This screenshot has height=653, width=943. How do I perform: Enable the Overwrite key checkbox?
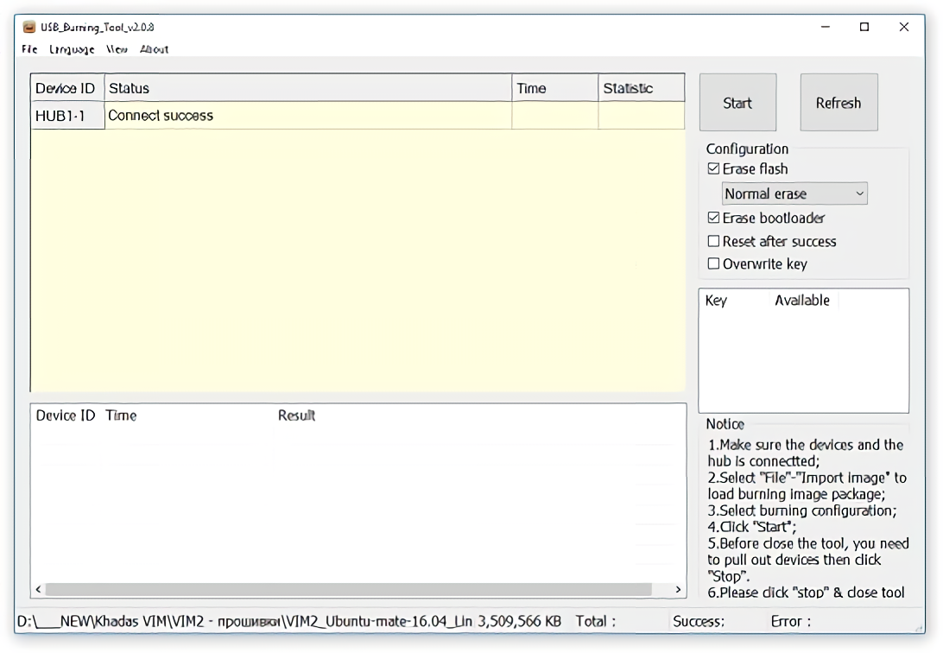pyautogui.click(x=713, y=264)
